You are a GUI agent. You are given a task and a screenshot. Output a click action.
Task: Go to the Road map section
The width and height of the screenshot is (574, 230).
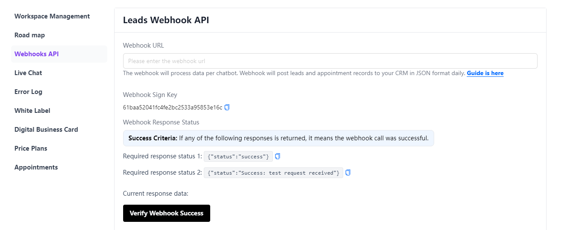point(30,35)
